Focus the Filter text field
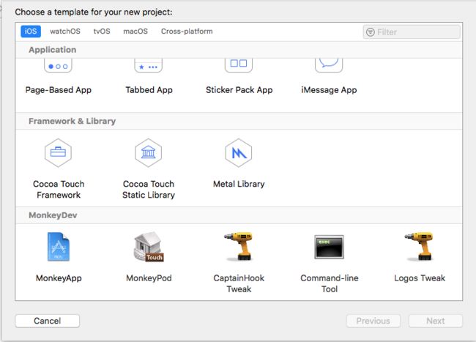 (412, 32)
